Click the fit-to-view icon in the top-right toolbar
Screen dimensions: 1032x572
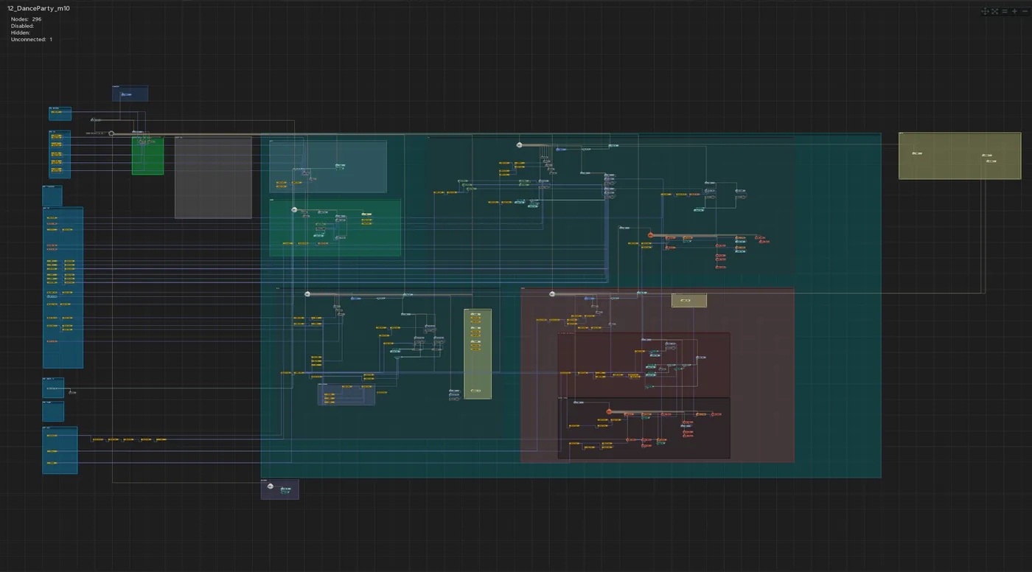(994, 11)
